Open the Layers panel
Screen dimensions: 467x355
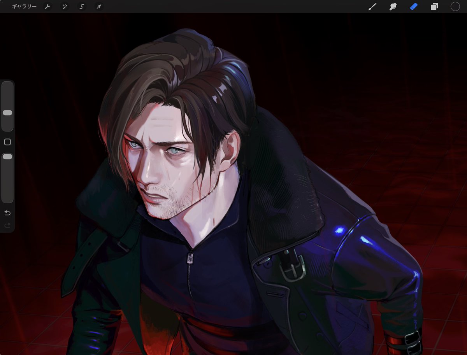pos(434,7)
